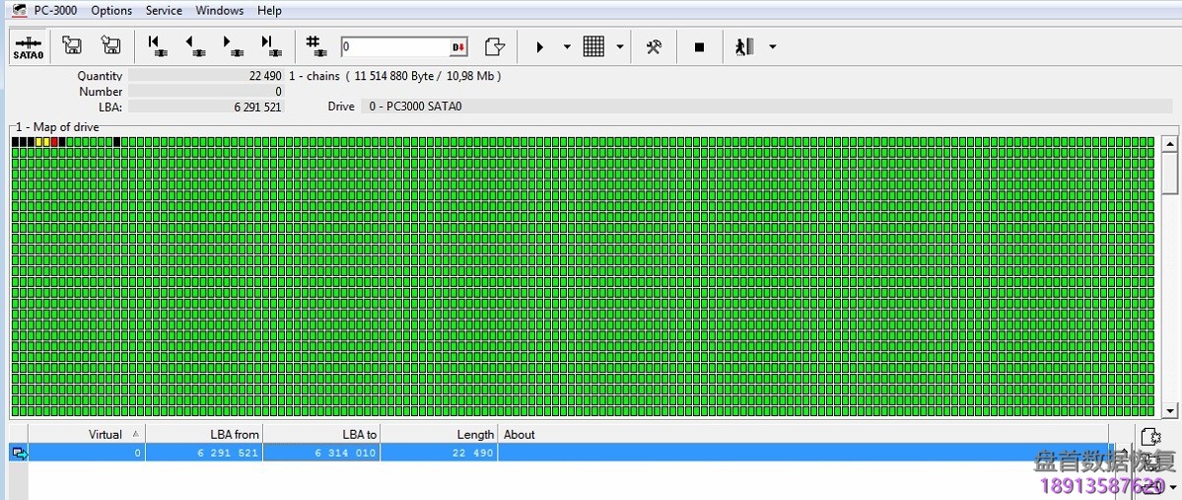Click the Length cell 22 490
Viewport: 1182px width, 500px height.
(439, 454)
